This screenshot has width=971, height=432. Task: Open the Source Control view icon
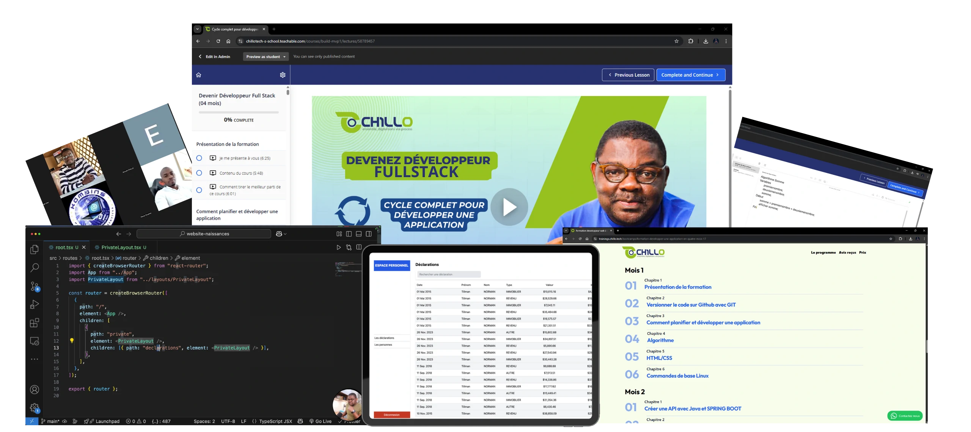[x=35, y=286]
